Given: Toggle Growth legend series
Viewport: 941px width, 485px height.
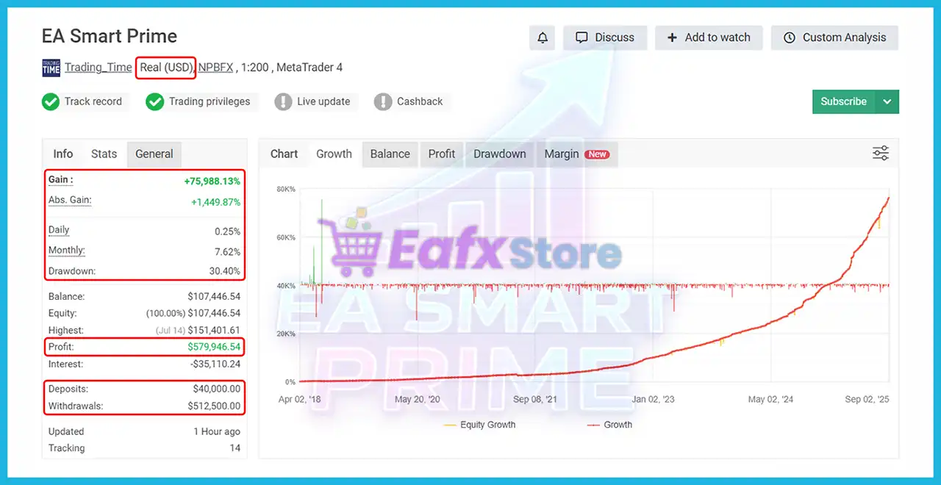Looking at the screenshot, I should 609,425.
